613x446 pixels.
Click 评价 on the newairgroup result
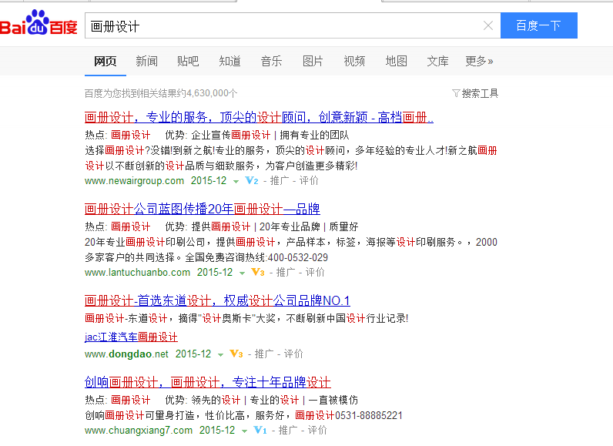(x=309, y=181)
